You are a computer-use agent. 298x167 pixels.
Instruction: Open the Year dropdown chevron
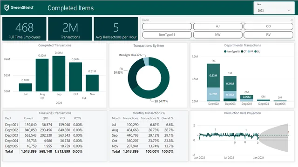tap(289, 10)
